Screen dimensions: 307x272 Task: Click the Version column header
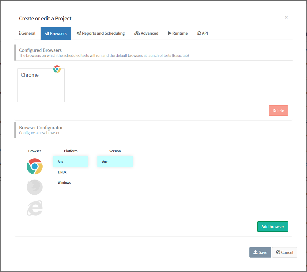(115, 151)
